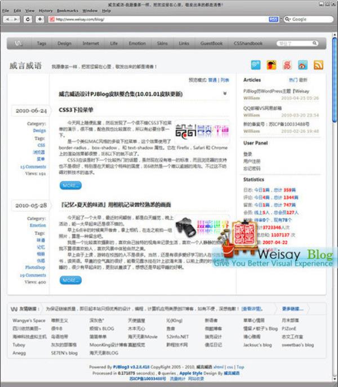Click the RSS badge in address bar
The image size is (338, 387).
coord(273,19)
